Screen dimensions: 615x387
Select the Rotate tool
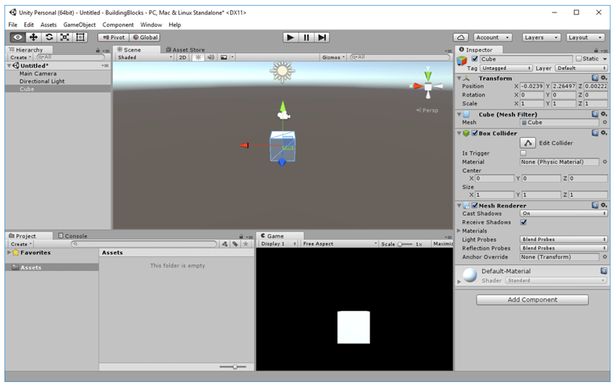point(48,37)
